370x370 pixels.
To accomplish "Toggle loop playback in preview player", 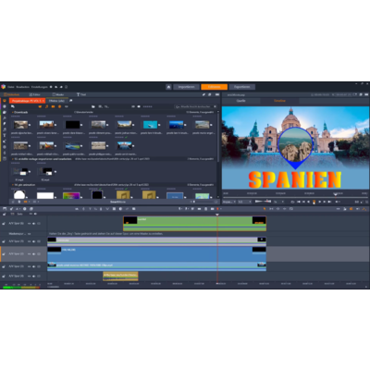I will point(292,202).
